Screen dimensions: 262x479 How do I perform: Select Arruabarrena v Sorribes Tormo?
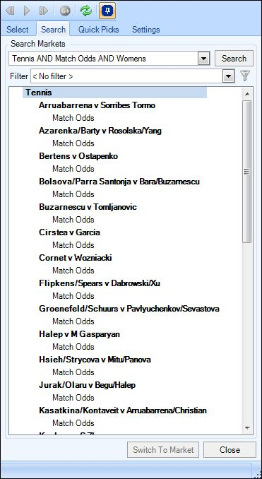[x=97, y=105]
